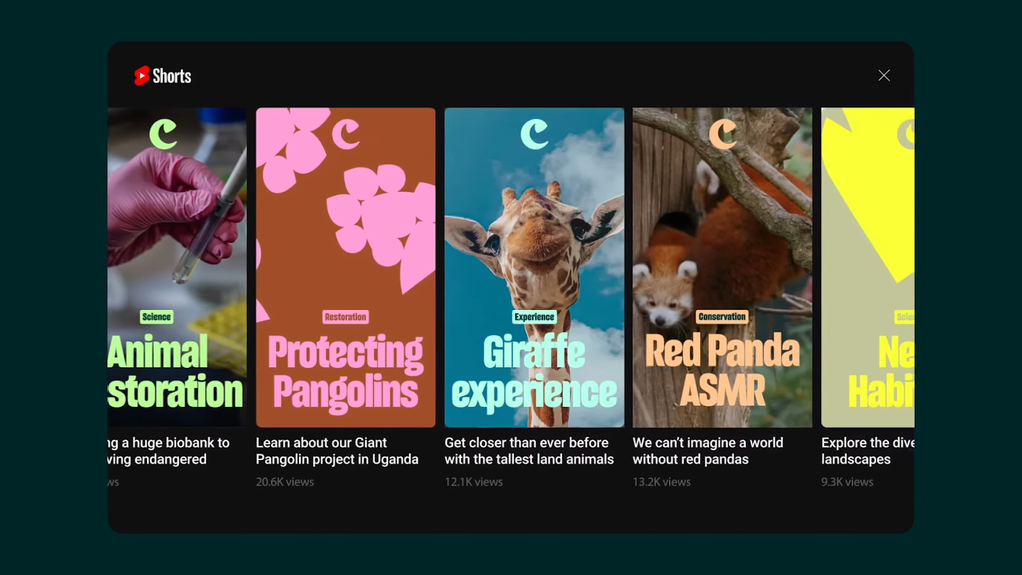This screenshot has width=1022, height=575.
Task: Open the Protecting Pangolins short thumbnail
Action: 346,267
